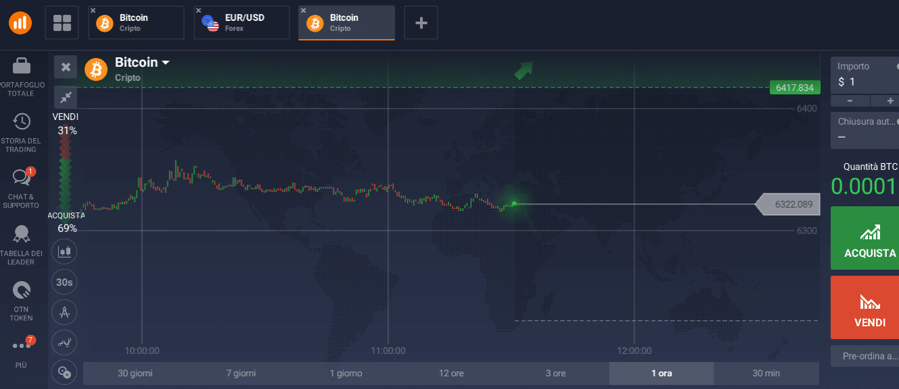This screenshot has width=899, height=389.
Task: Click the VENDI 31% sentiment label
Action: click(66, 124)
